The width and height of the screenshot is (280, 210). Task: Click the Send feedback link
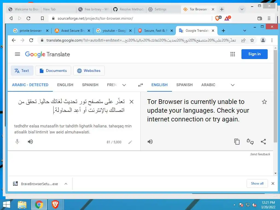coord(260,154)
